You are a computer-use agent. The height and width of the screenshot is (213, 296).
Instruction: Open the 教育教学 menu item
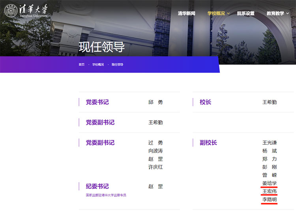[x=275, y=13]
